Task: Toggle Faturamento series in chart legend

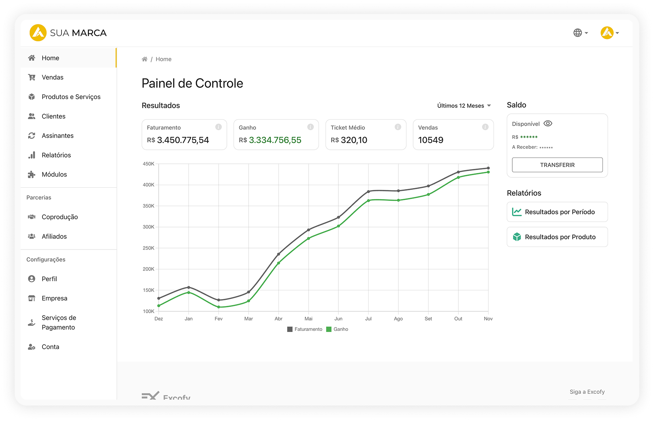Action: pyautogui.click(x=305, y=329)
